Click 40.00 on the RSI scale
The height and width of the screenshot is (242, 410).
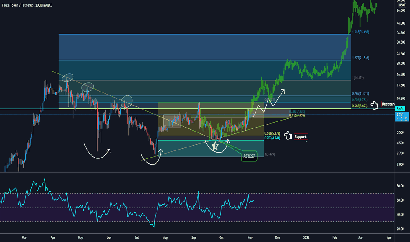pyautogui.click(x=400, y=215)
